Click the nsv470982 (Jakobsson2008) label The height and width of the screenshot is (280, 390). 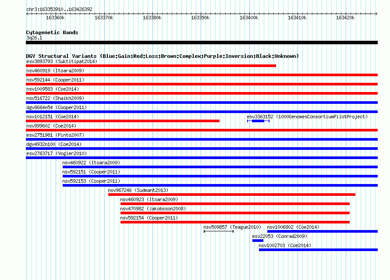[x=153, y=209]
